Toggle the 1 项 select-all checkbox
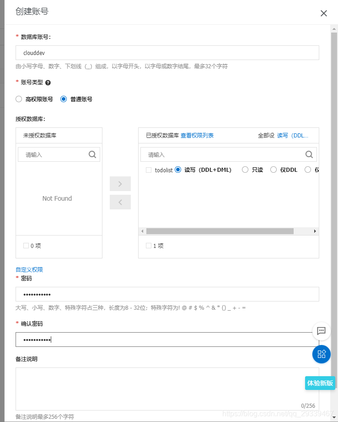 click(x=149, y=246)
